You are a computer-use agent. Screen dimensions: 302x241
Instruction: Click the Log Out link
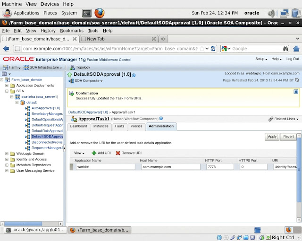(x=293, y=59)
